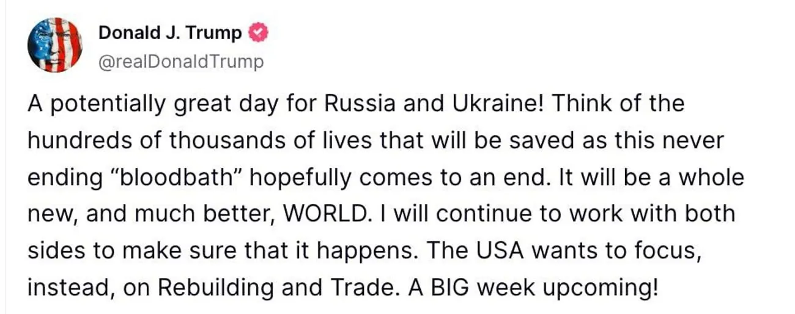Open the @realDonaldTrump handle
Screen dimensions: 795x314
(181, 62)
